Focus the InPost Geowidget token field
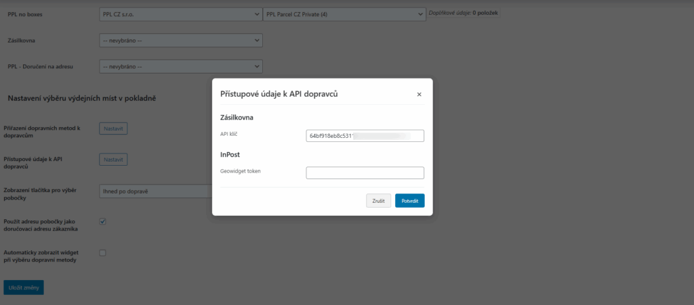 [365, 173]
